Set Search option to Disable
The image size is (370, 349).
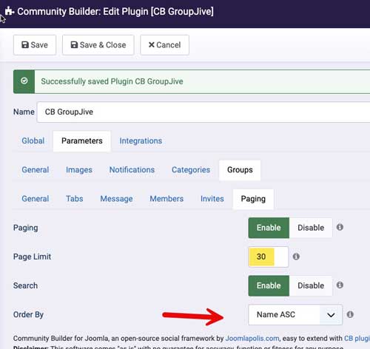(x=311, y=285)
